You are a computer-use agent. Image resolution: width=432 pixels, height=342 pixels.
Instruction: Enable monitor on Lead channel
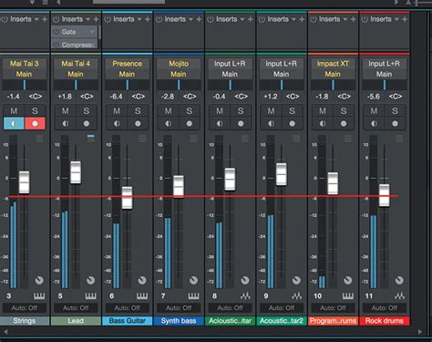click(65, 124)
